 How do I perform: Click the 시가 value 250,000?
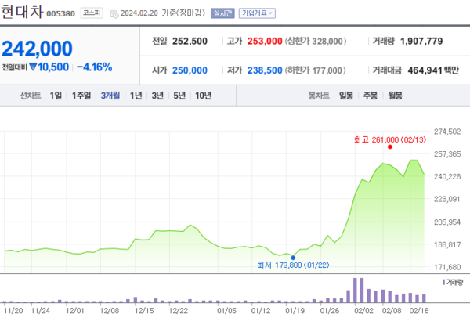coord(190,70)
